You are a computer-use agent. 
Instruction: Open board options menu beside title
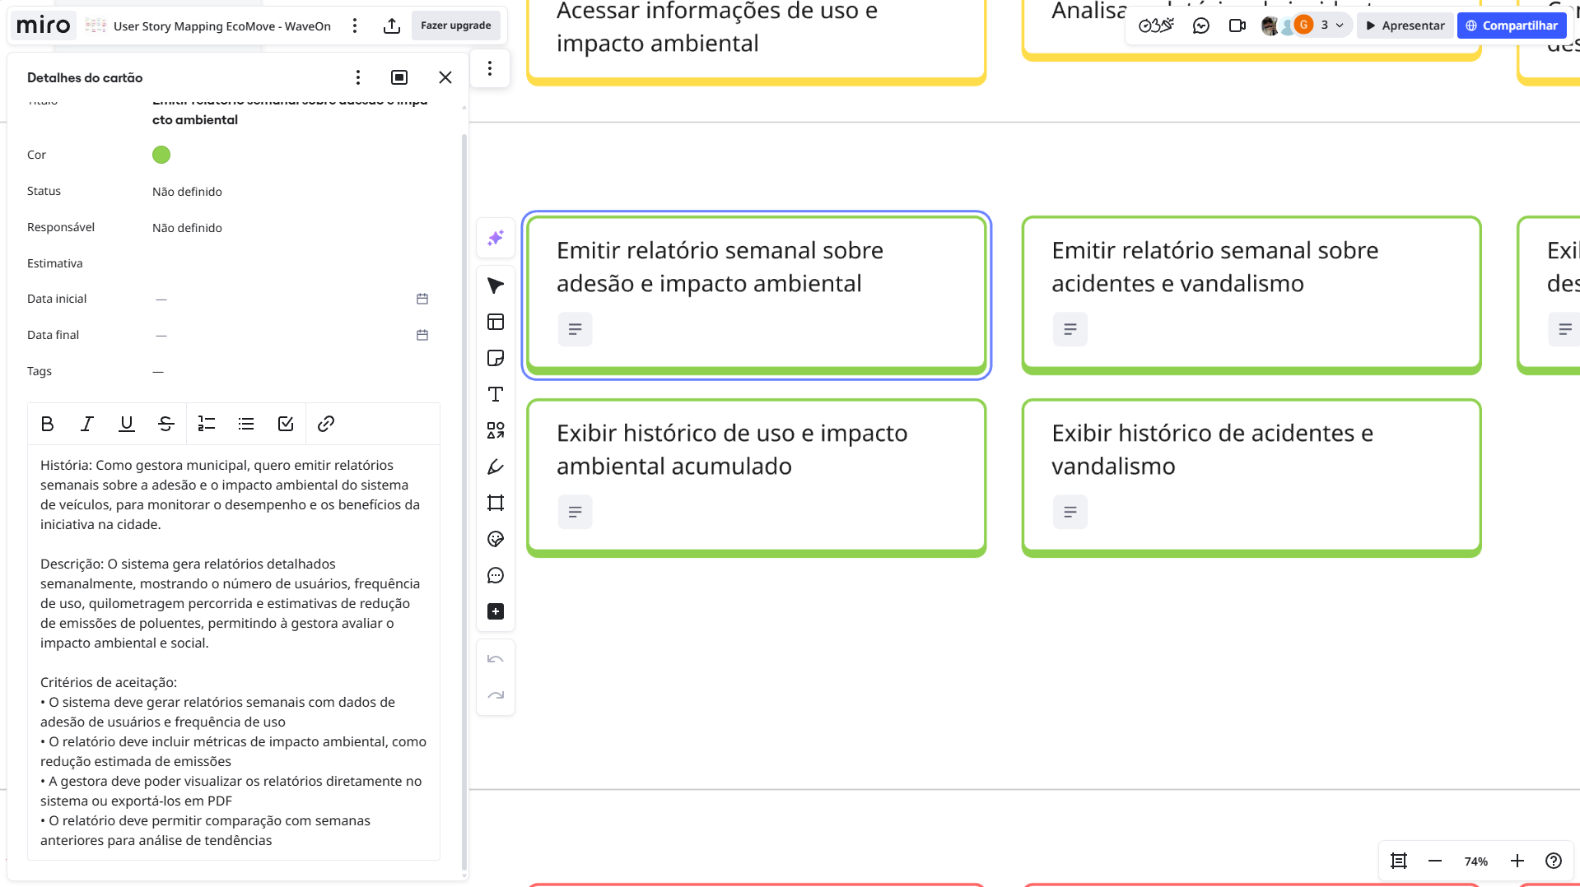pyautogui.click(x=355, y=26)
